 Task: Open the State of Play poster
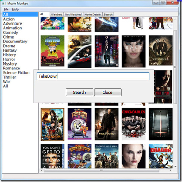pyautogui.click(x=163, y=87)
